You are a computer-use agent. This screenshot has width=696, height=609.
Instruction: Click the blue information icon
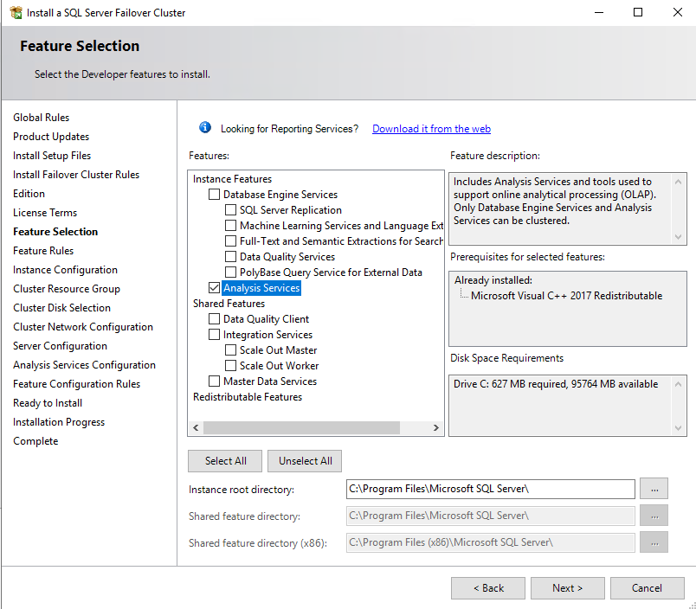coord(204,128)
